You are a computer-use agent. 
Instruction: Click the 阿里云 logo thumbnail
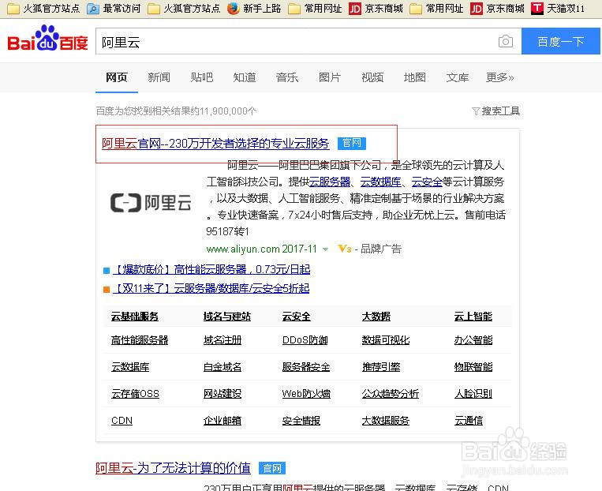pos(151,202)
